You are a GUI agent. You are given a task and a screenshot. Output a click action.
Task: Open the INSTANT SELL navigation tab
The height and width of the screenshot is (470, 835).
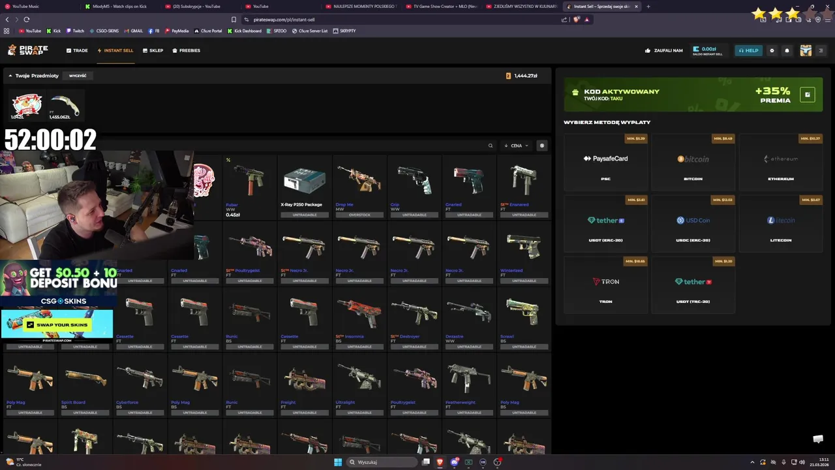point(115,50)
